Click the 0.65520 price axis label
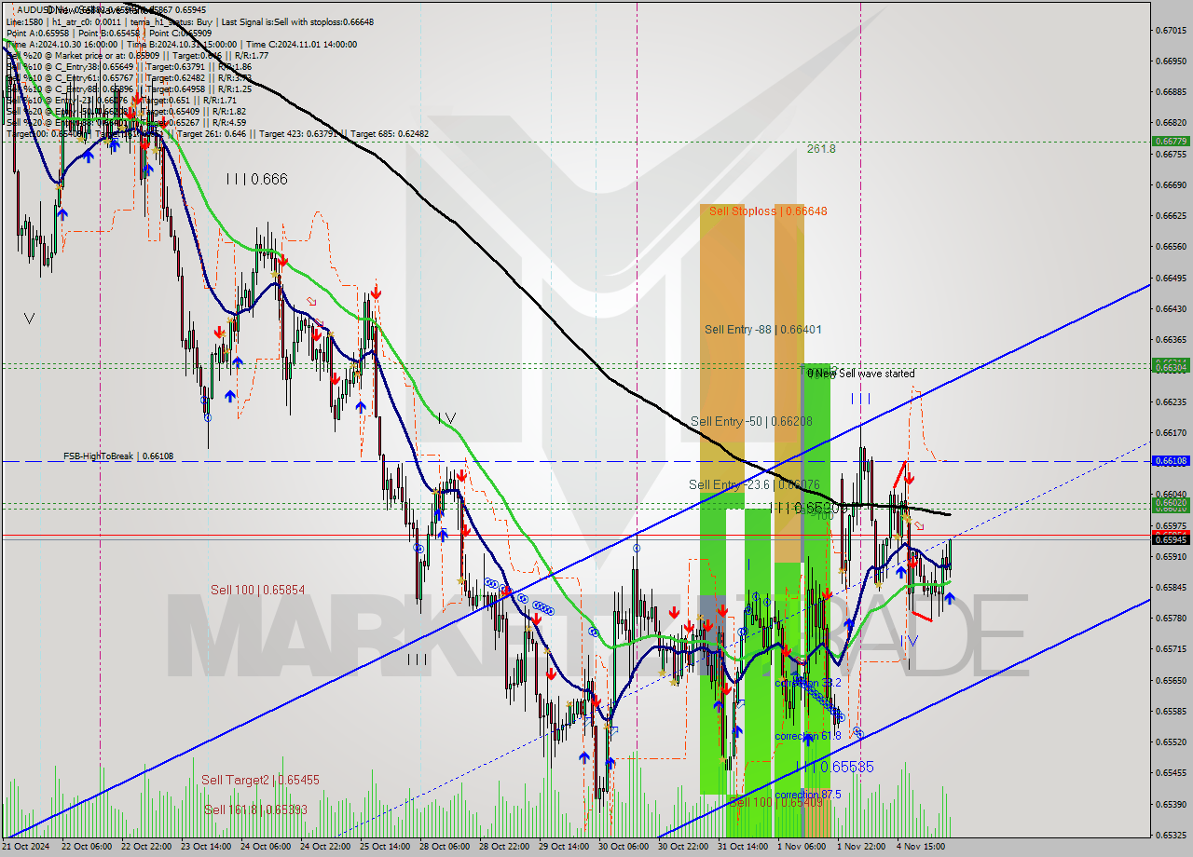This screenshot has height=857, width=1193. coord(1171,741)
